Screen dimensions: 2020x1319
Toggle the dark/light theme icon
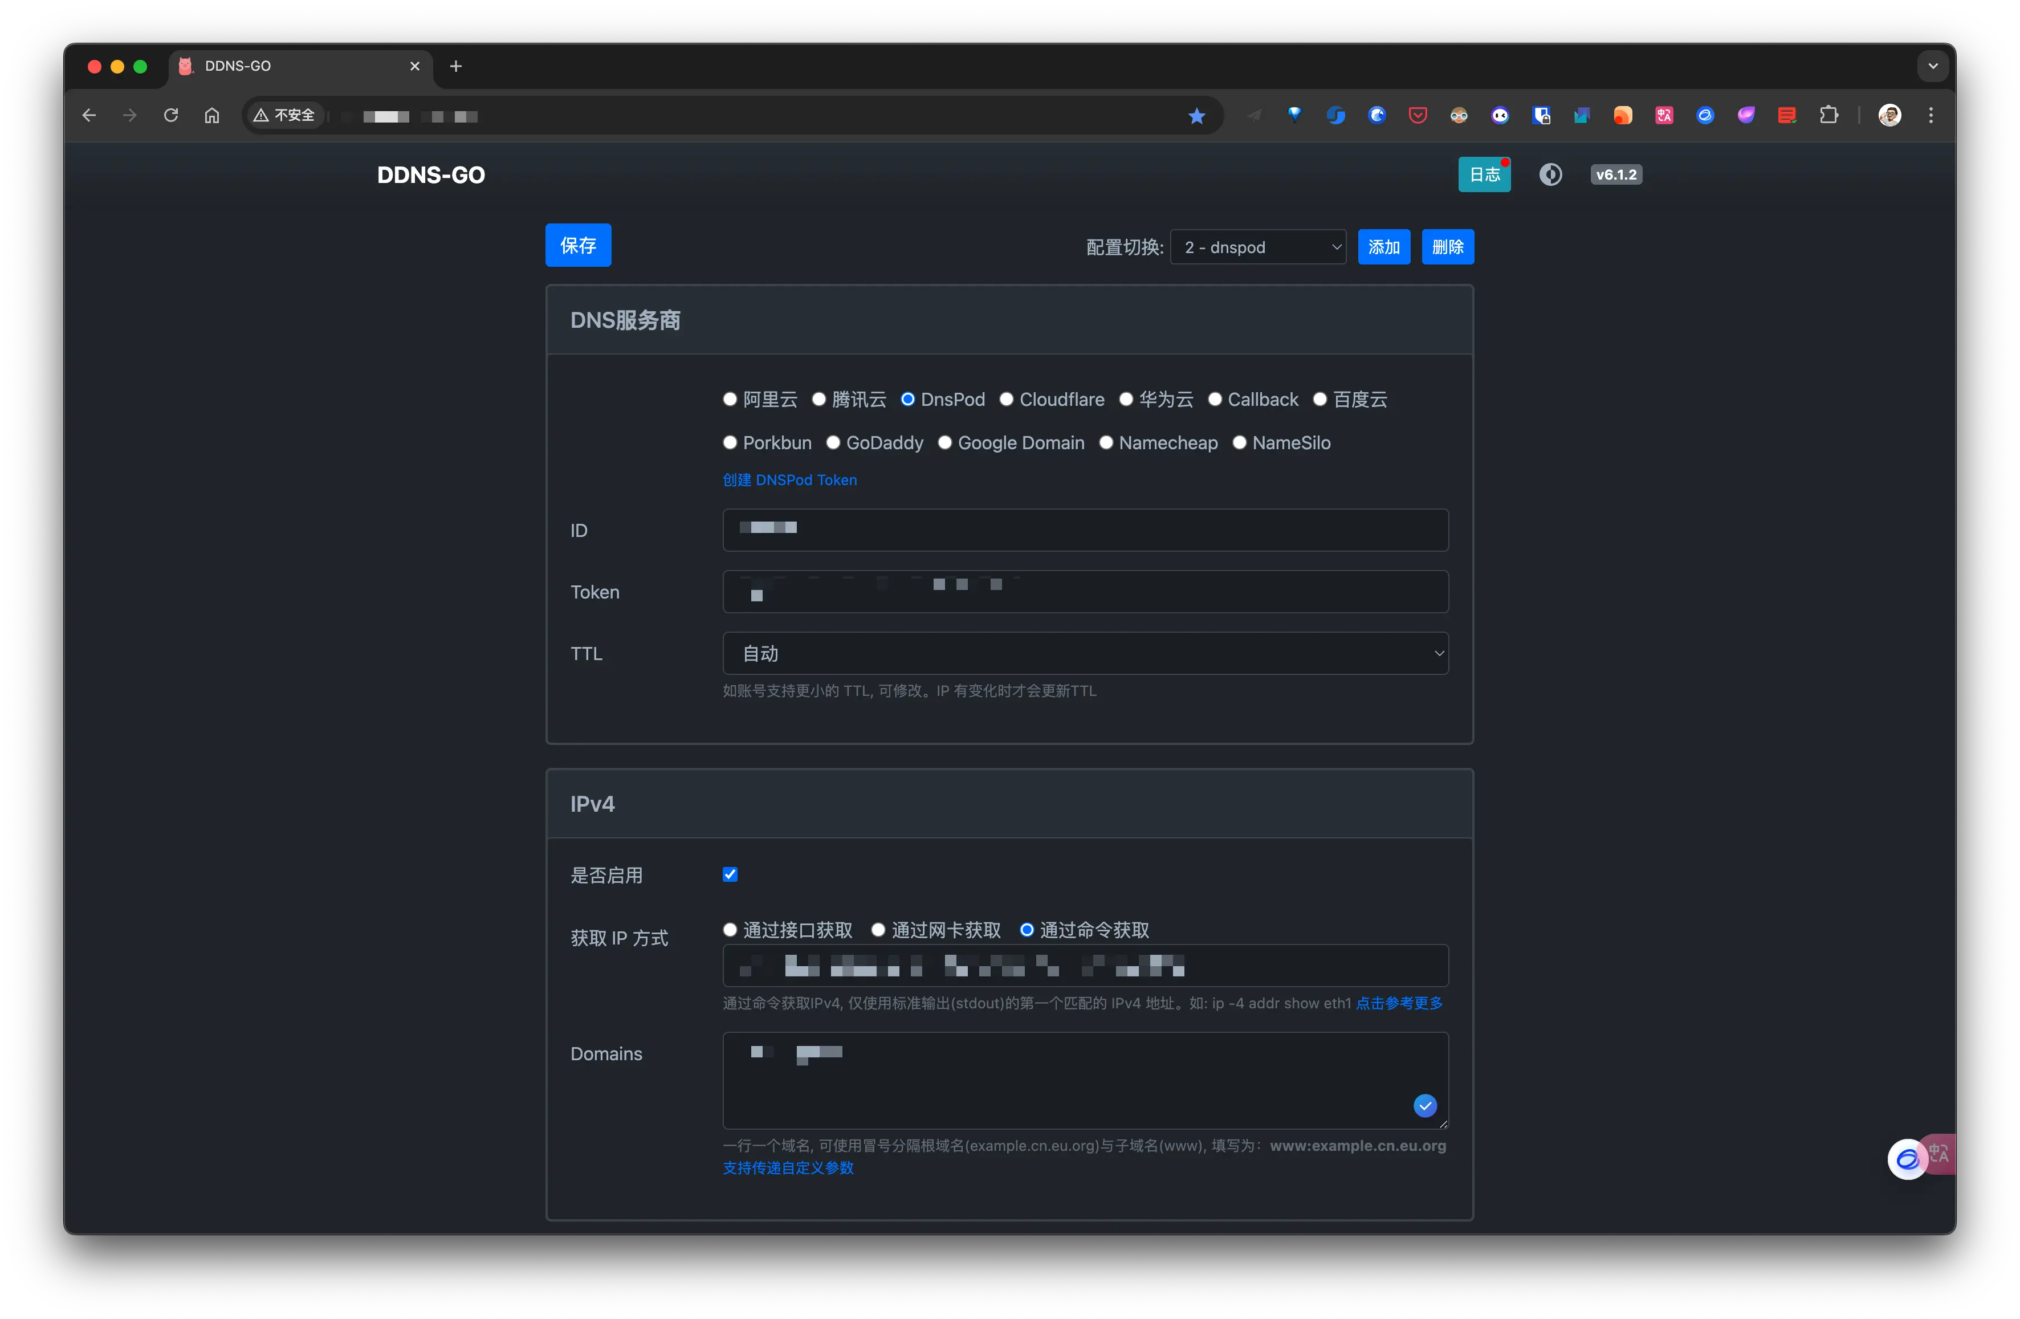tap(1551, 174)
